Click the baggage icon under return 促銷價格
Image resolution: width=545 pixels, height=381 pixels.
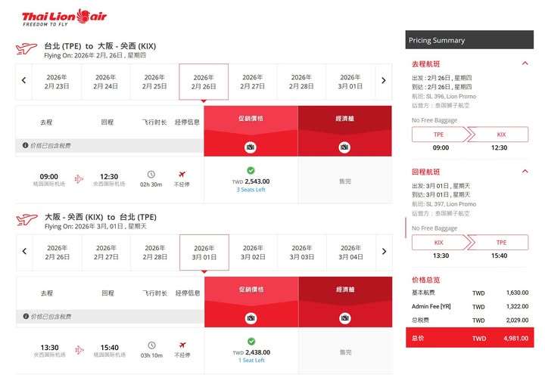[251, 317]
